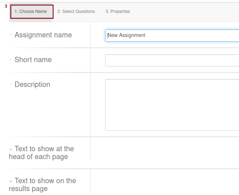Place cursor in the Description text area
239x195 pixels.
click(172, 104)
